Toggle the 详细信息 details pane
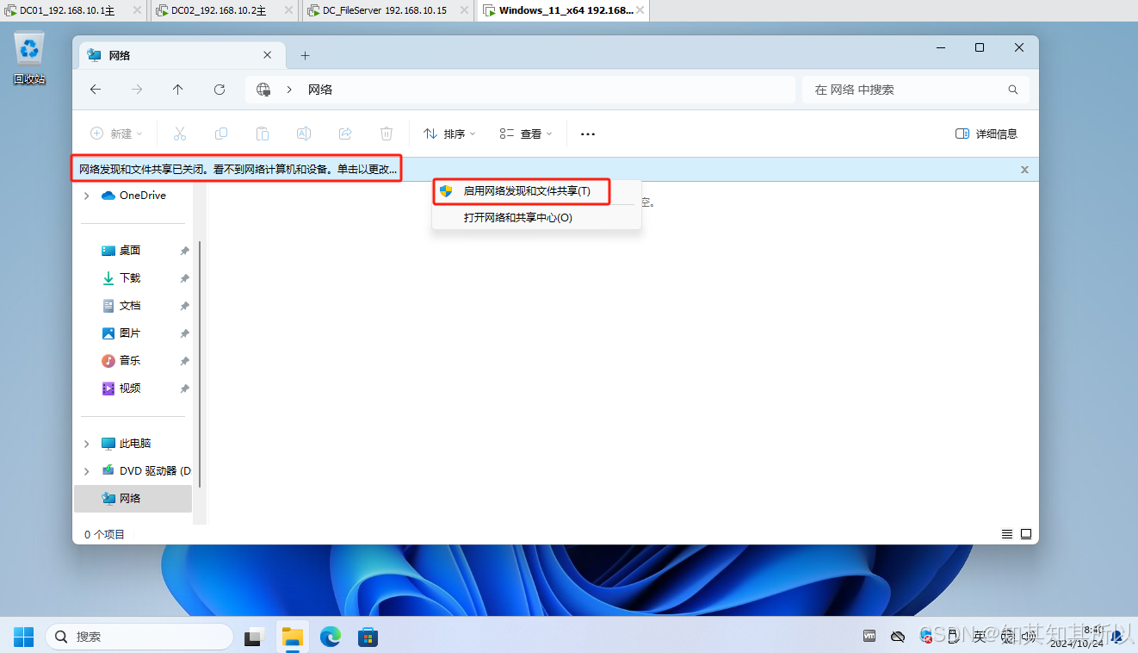This screenshot has width=1138, height=653. click(986, 134)
